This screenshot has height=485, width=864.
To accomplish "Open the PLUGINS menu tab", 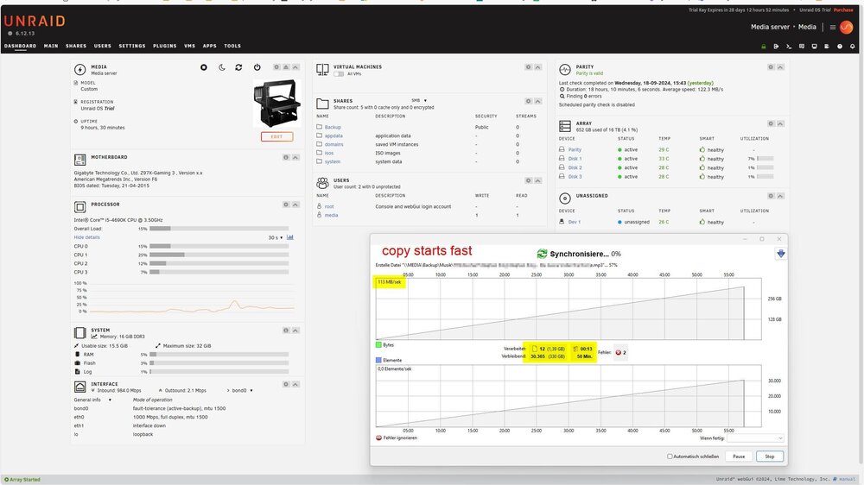I will point(165,47).
